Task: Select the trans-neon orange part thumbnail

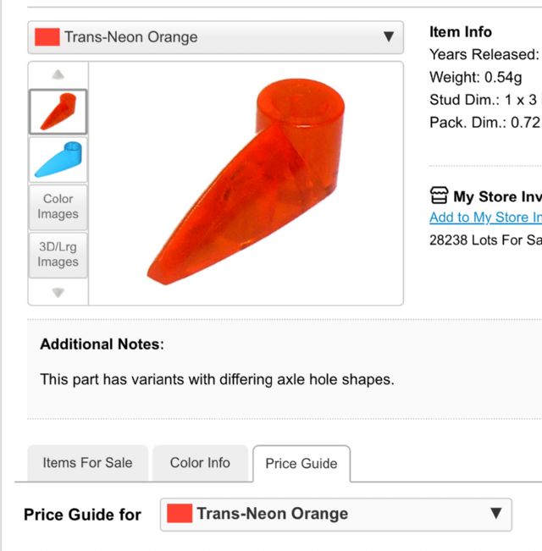Action: [58, 112]
